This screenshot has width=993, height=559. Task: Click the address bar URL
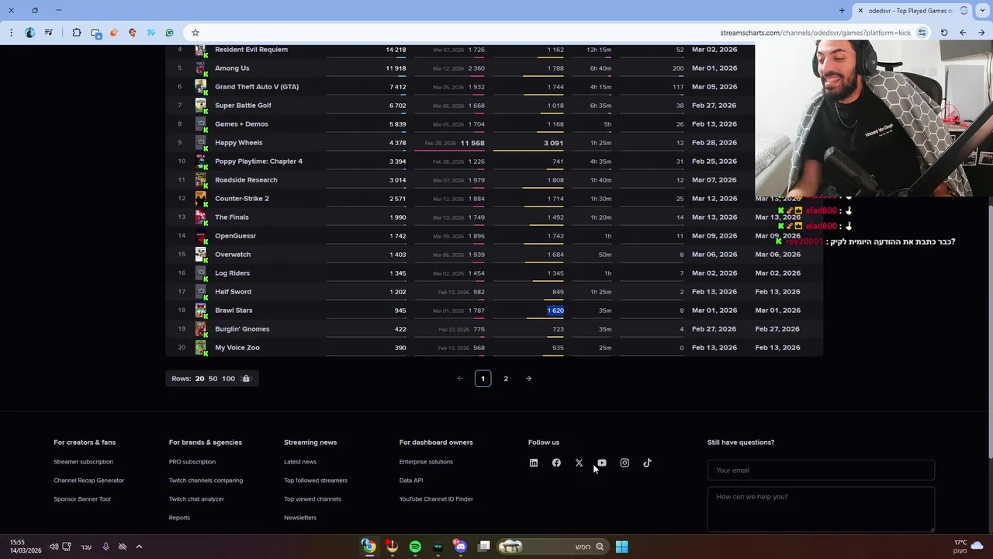[815, 33]
